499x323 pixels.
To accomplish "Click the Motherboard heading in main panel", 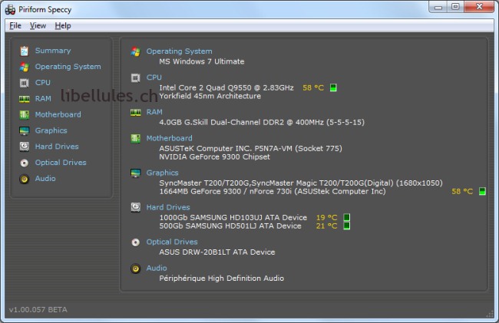I will click(170, 138).
